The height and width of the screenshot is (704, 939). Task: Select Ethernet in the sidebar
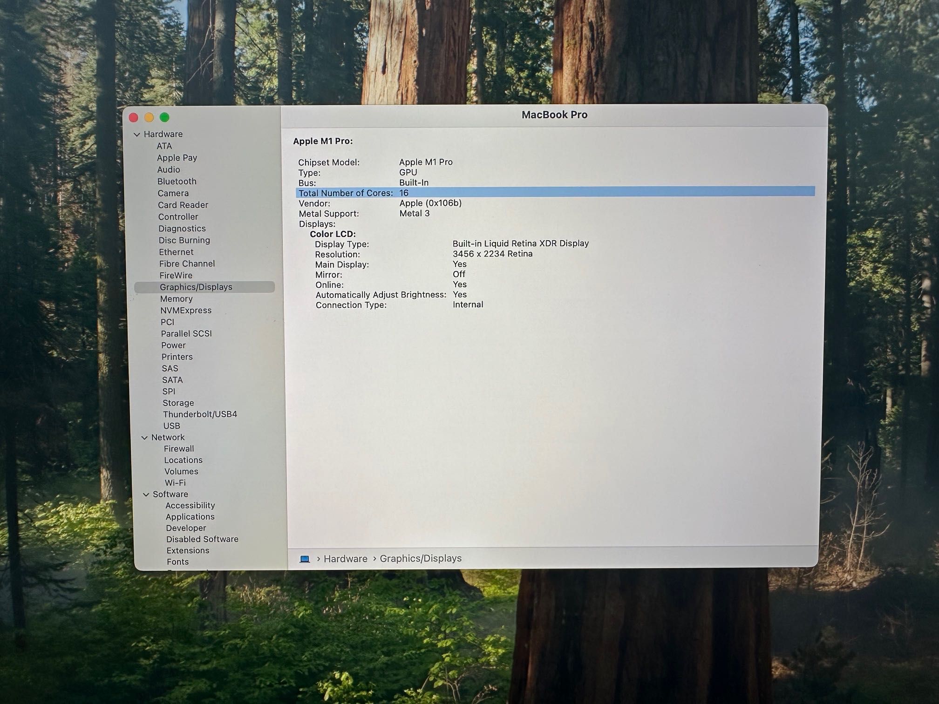coord(176,252)
